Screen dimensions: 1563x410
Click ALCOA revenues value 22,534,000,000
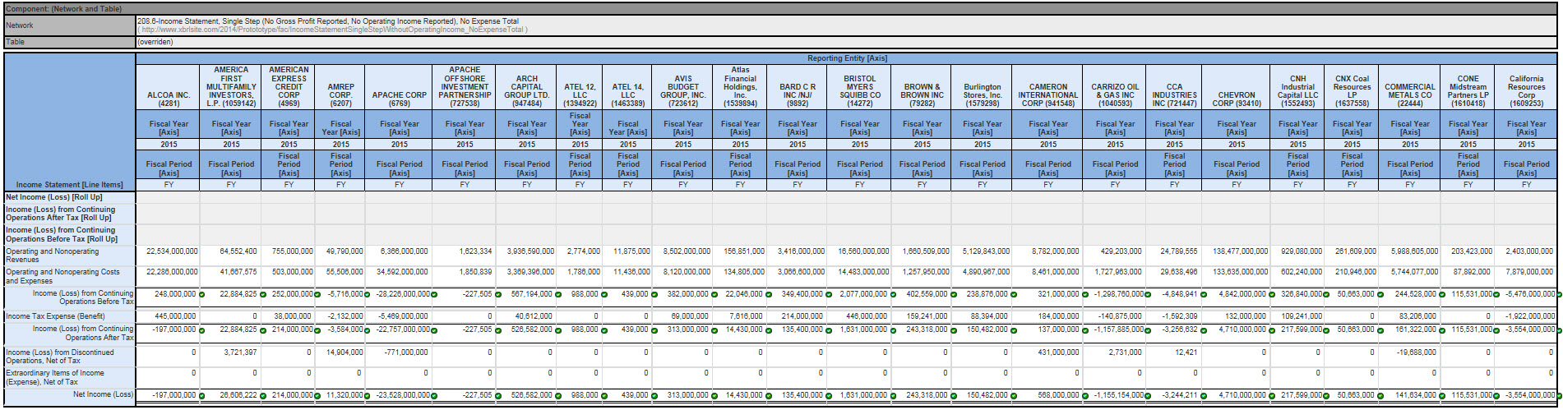[x=172, y=251]
